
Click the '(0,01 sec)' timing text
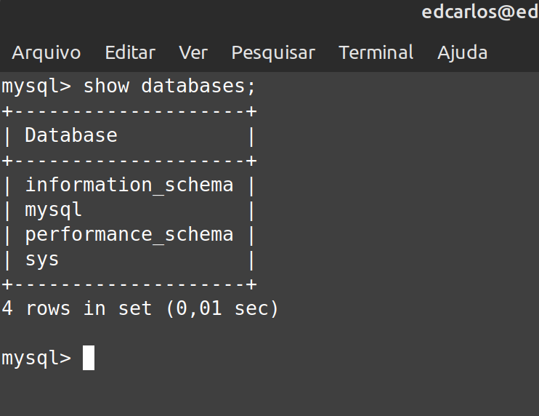click(x=222, y=308)
